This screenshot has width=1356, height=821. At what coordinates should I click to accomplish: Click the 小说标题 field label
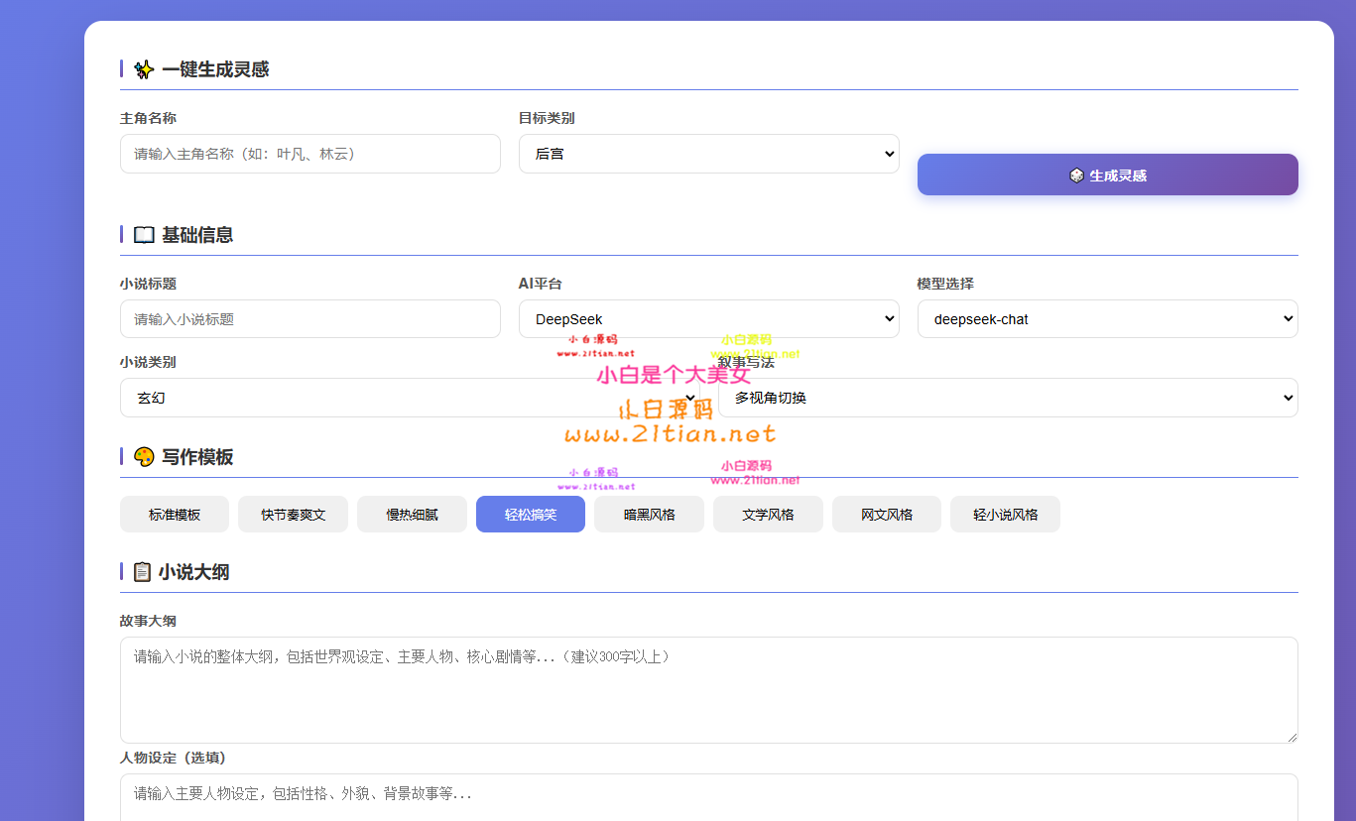(x=148, y=284)
